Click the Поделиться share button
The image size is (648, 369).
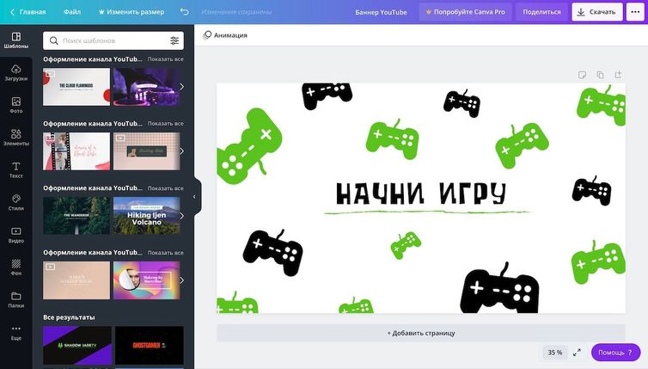point(541,12)
